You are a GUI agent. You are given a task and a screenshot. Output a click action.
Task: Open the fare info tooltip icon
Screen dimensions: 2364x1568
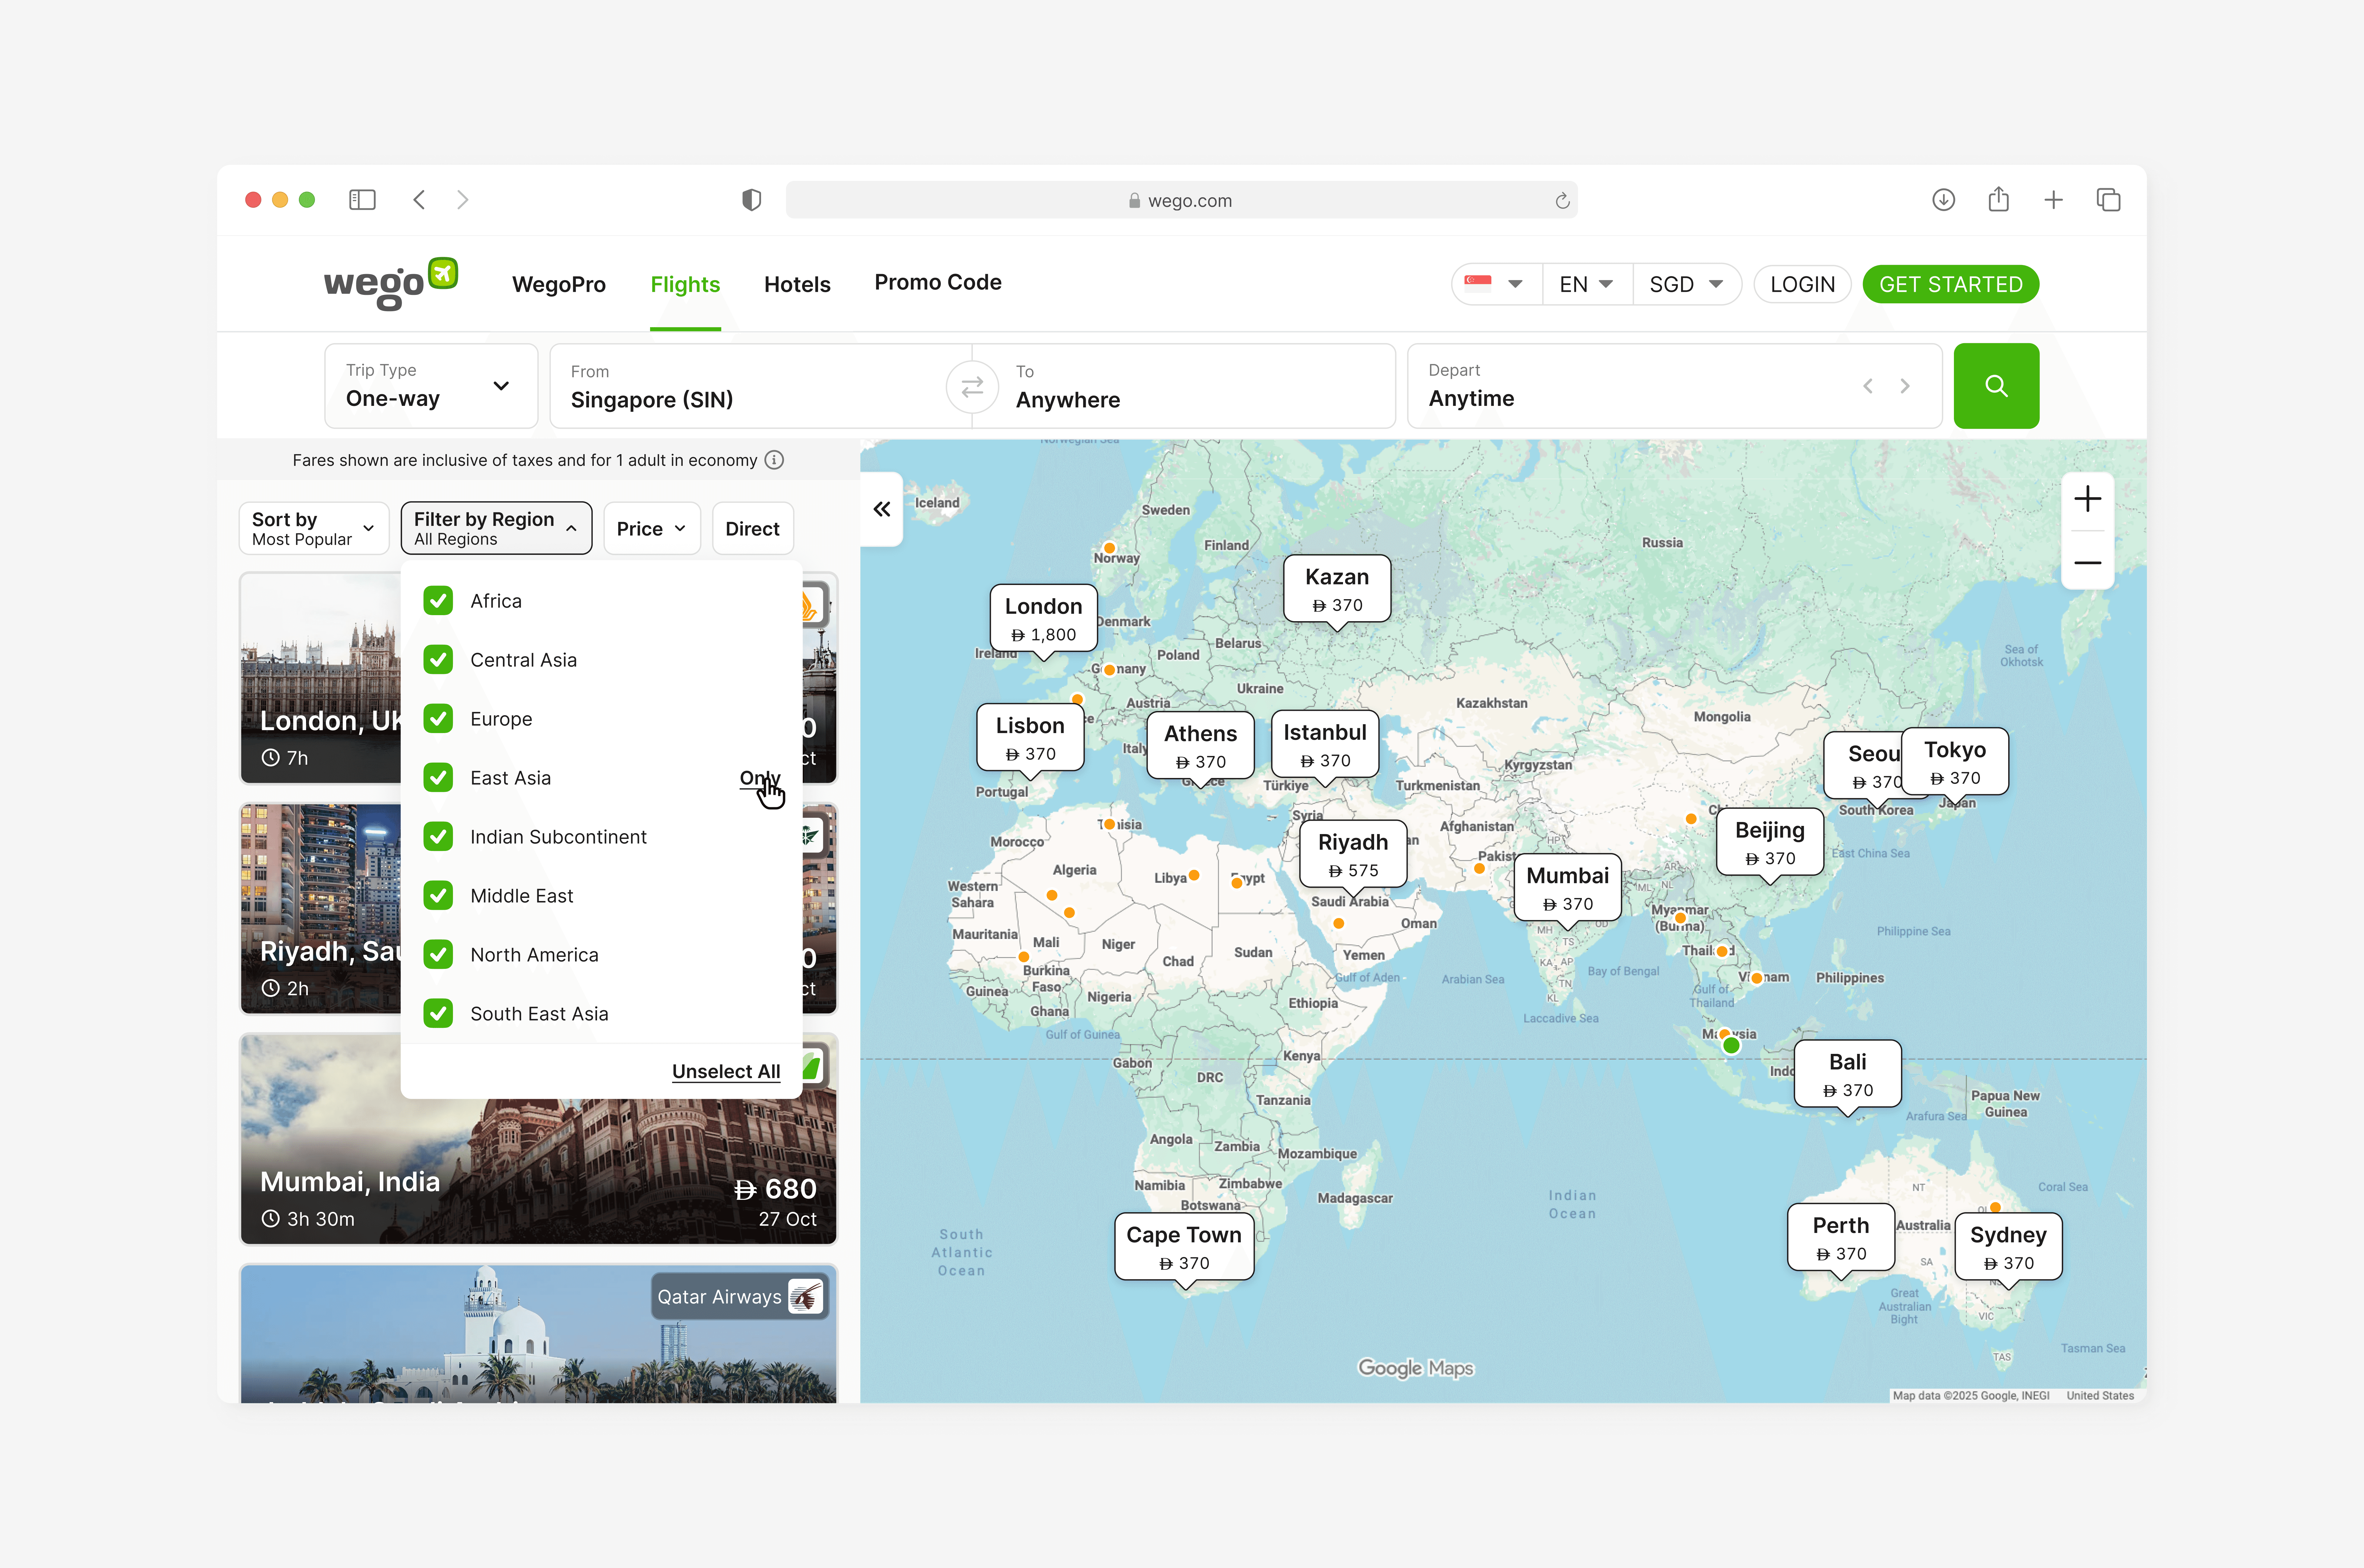774,460
